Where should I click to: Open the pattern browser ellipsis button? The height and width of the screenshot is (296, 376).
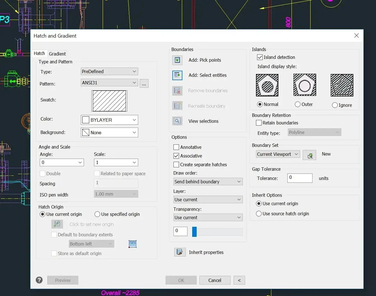coord(144,84)
